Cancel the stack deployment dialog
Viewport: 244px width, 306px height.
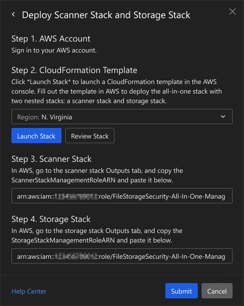[217, 291]
